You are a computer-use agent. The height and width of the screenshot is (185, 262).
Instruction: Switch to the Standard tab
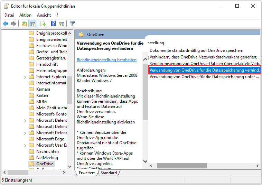coord(109,173)
